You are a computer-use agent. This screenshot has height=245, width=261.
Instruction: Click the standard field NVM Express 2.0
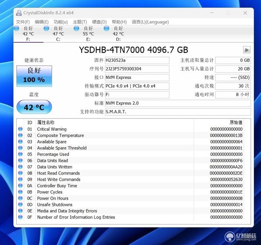(178, 103)
